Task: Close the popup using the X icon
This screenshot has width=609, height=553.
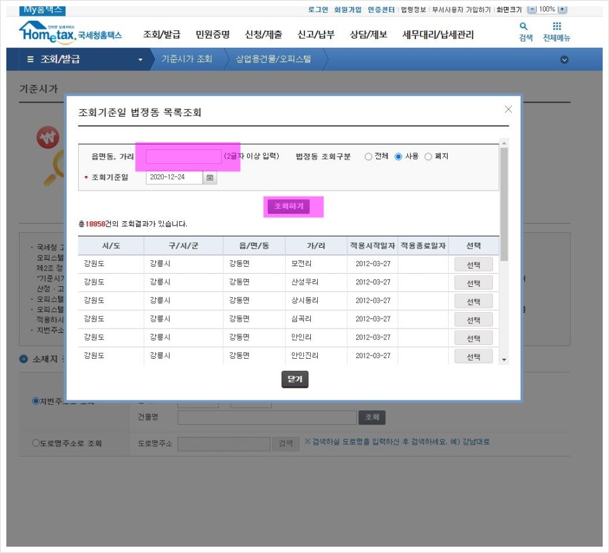Action: click(508, 109)
